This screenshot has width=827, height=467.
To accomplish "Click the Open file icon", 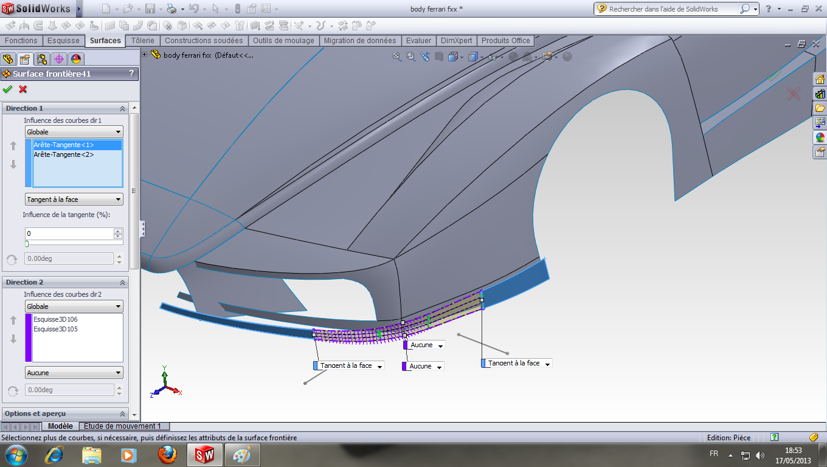I will pyautogui.click(x=128, y=9).
